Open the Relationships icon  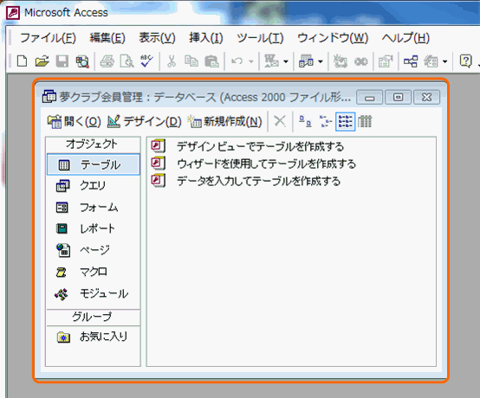pyautogui.click(x=411, y=61)
